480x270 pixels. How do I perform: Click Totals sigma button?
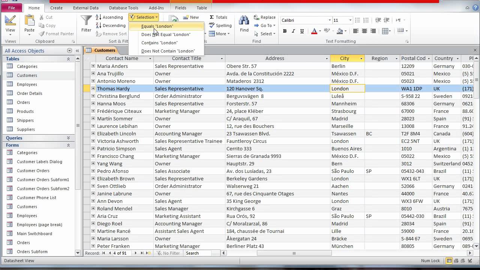coord(218,17)
